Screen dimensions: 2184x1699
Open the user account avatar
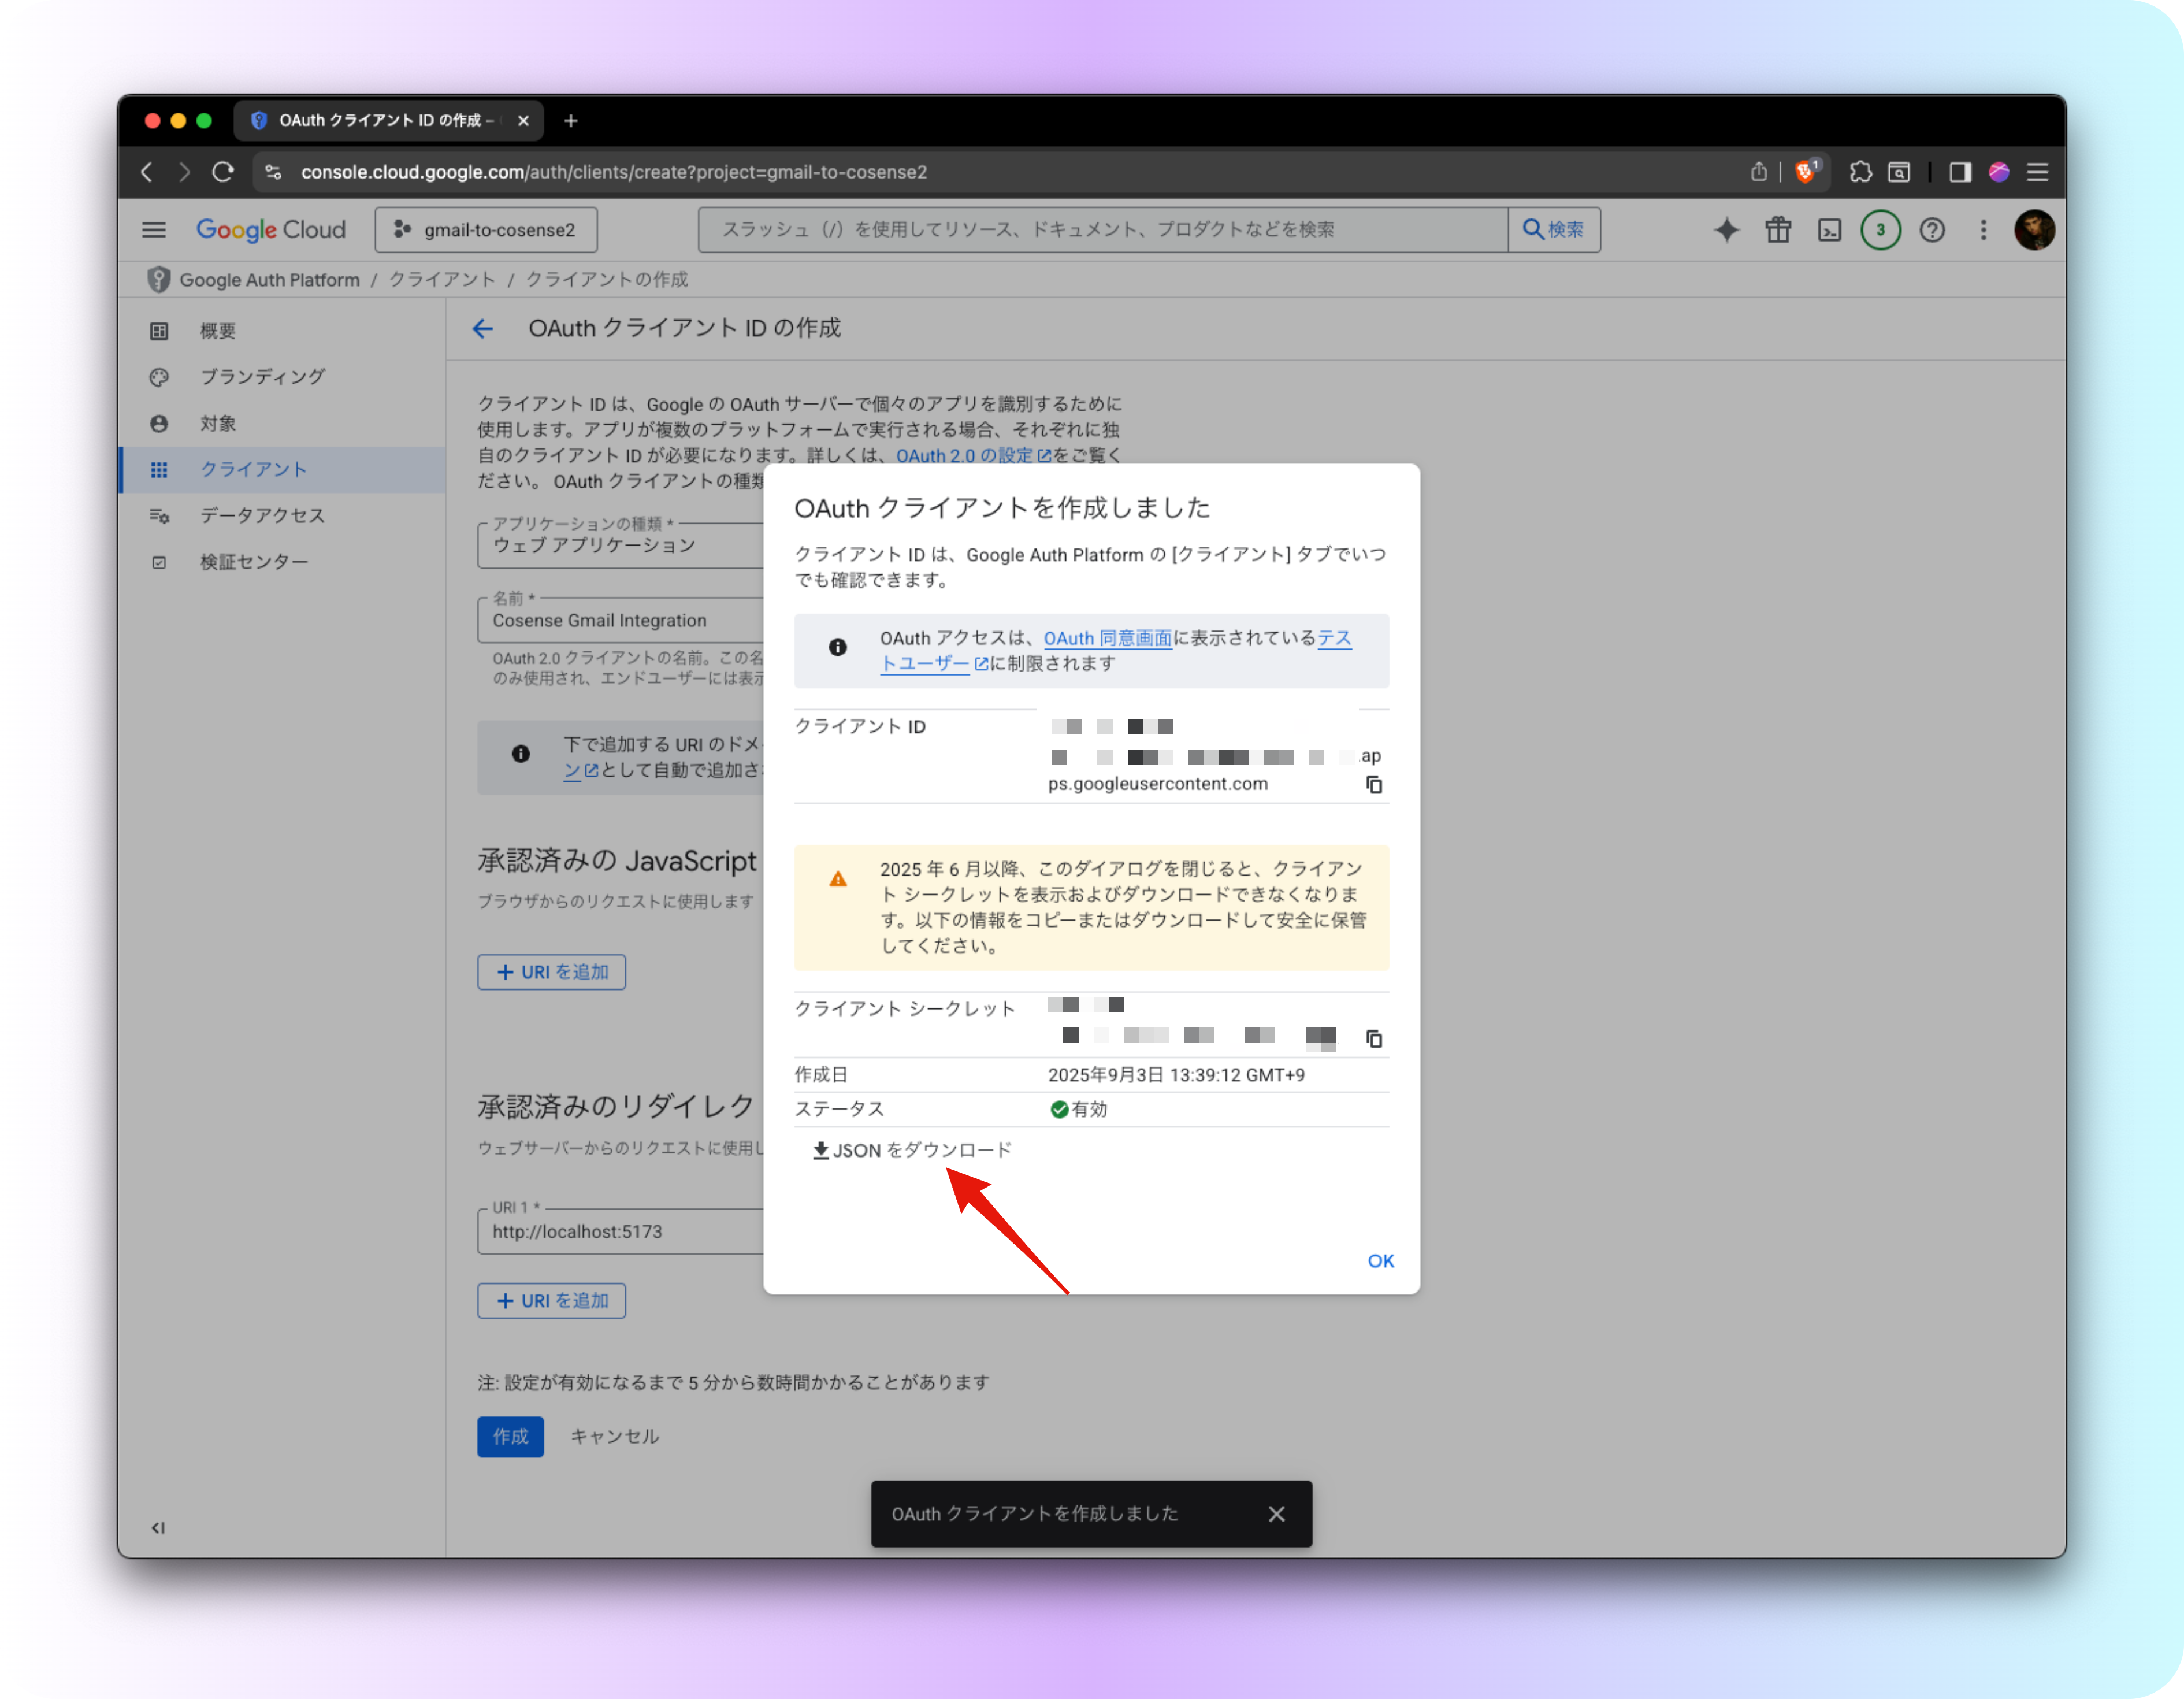pos(2035,230)
